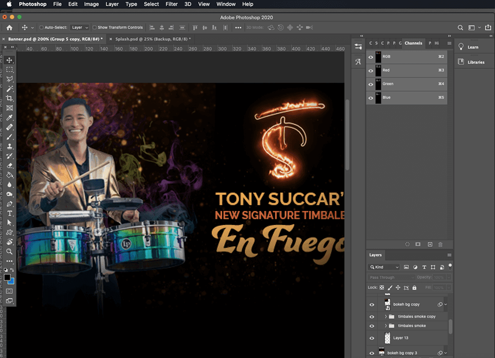Toggle visibility of the timbales smoke group

372,325
